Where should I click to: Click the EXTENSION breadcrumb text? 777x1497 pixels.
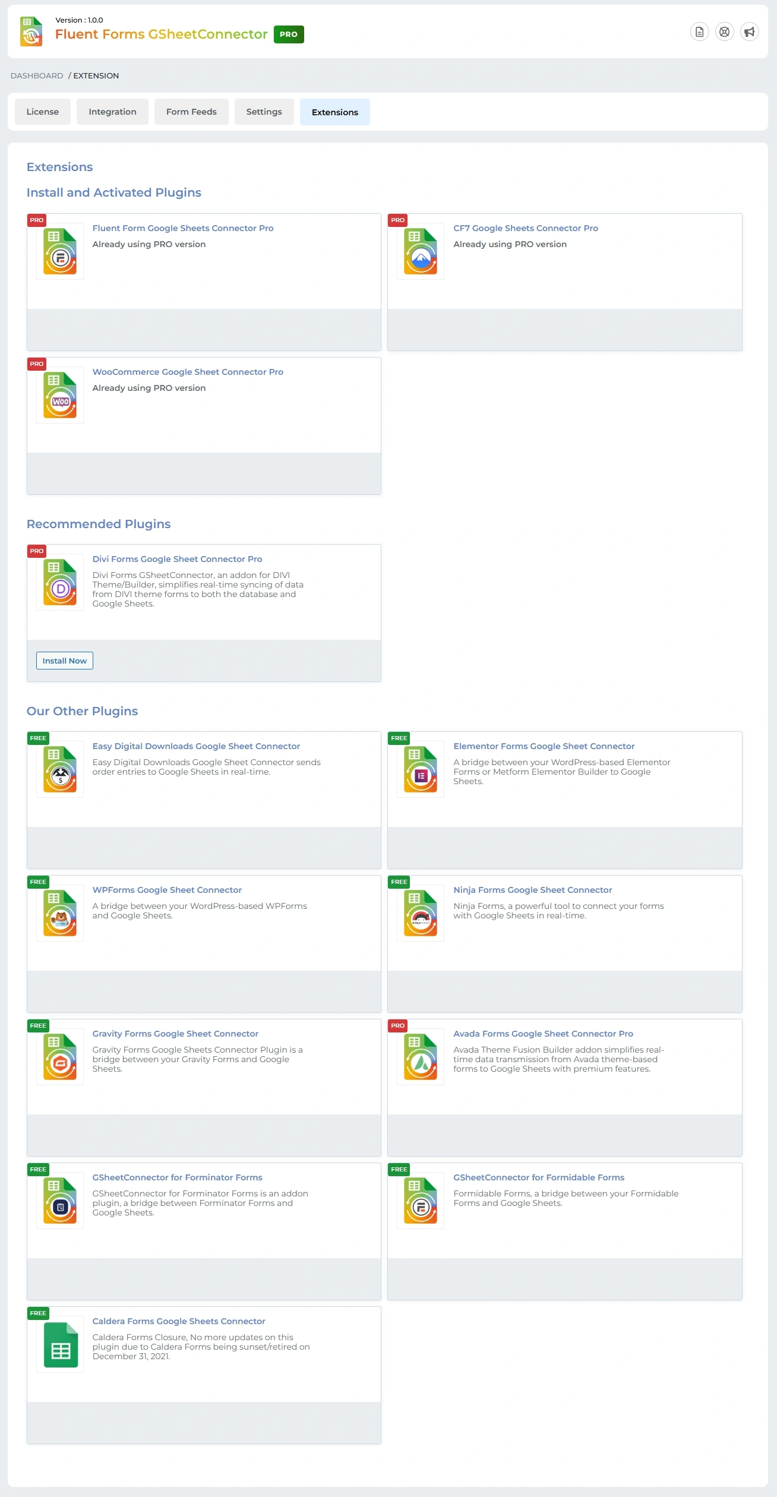(x=96, y=75)
